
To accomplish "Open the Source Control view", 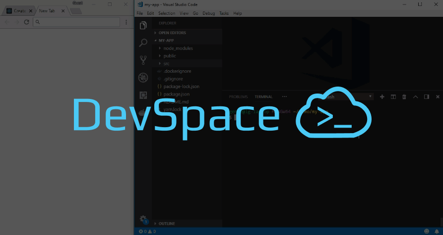I will coord(143,60).
